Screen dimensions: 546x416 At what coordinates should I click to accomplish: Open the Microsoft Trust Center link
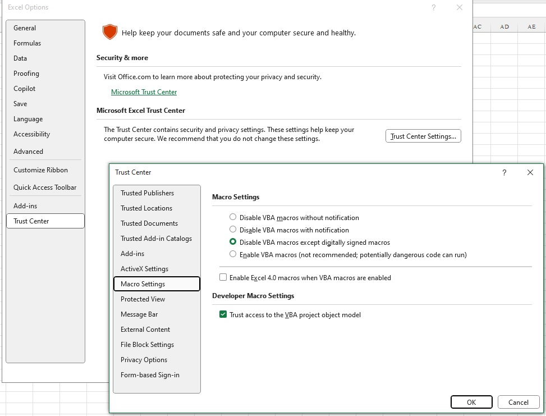click(x=144, y=92)
